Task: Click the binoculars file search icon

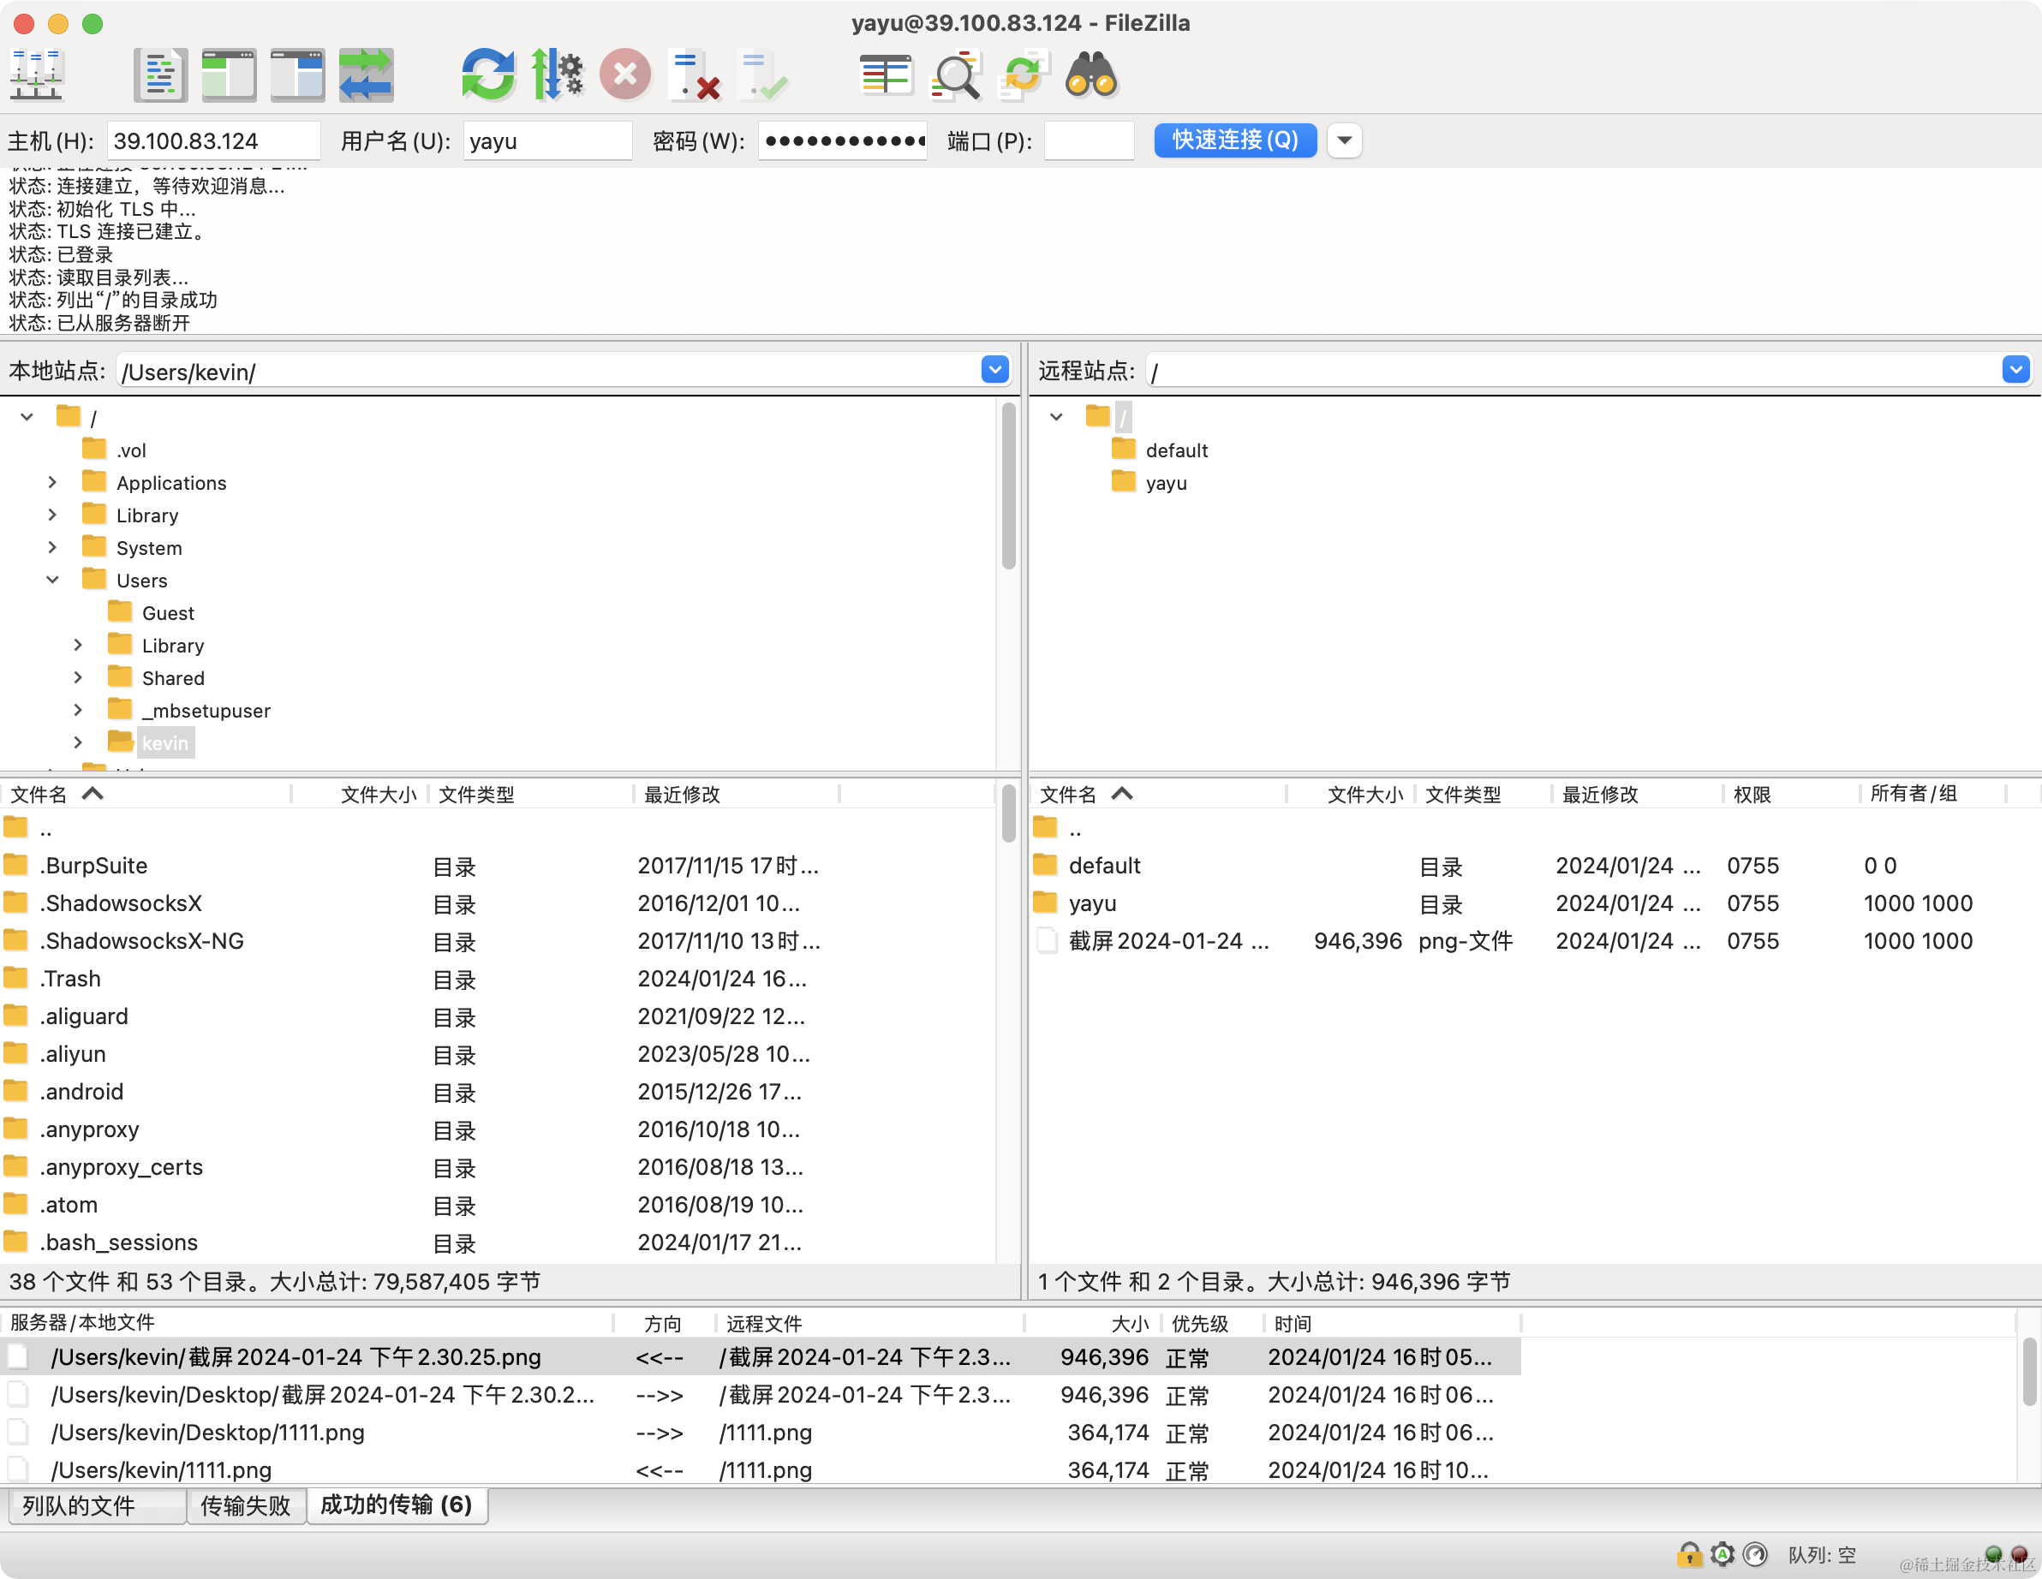Action: [1090, 74]
